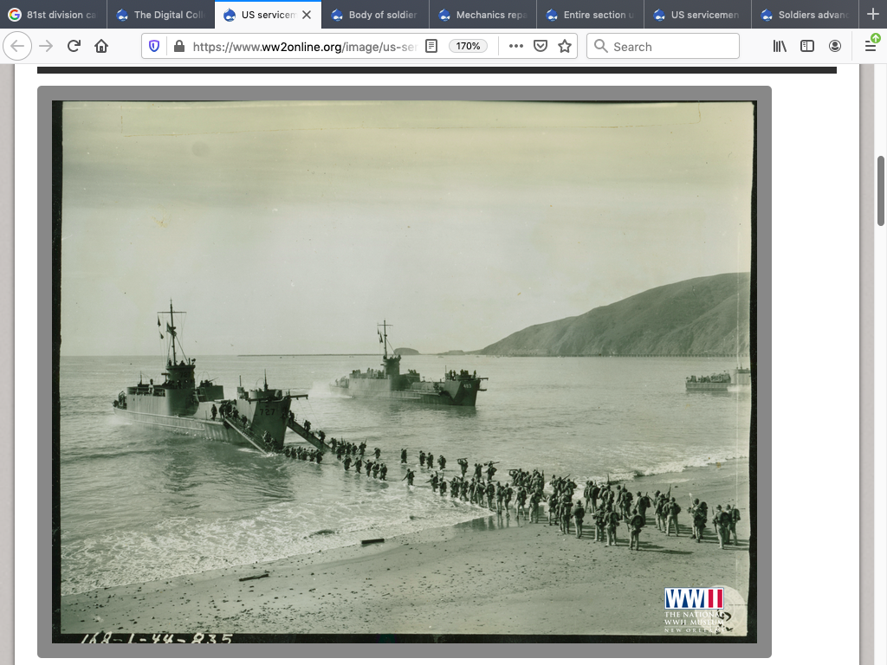Toggle Reader View for this page

click(x=431, y=46)
